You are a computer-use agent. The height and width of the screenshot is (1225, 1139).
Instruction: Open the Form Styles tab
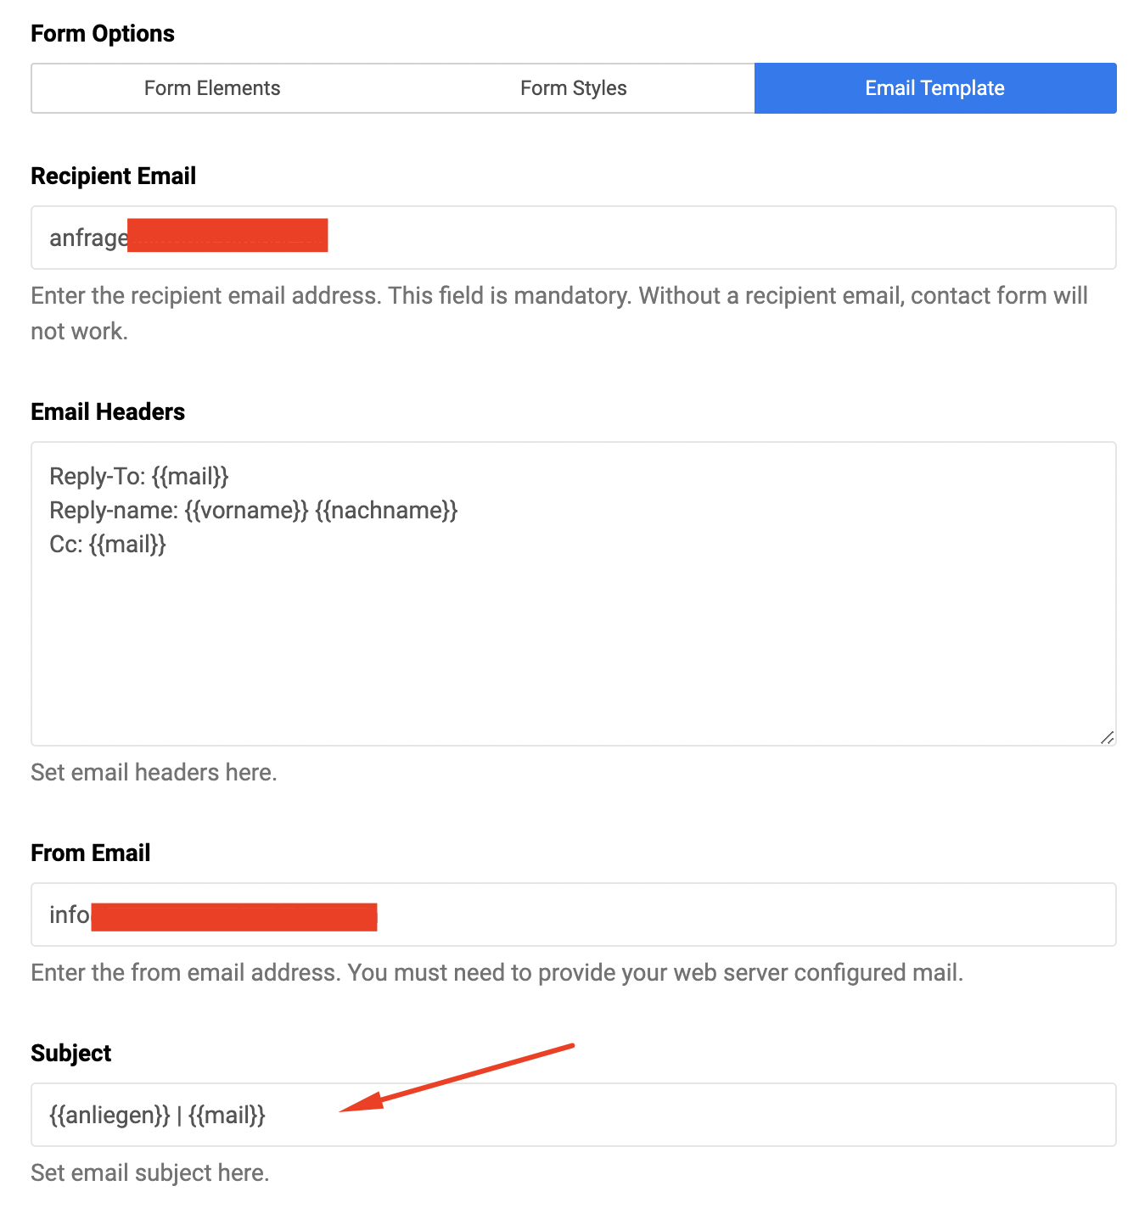point(573,88)
